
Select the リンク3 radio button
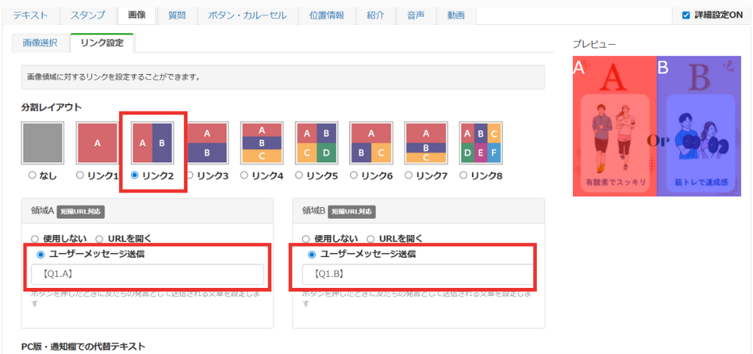point(190,176)
